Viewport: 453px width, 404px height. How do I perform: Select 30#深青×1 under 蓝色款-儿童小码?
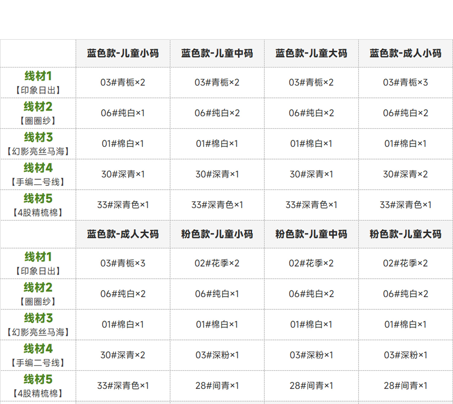(x=123, y=174)
